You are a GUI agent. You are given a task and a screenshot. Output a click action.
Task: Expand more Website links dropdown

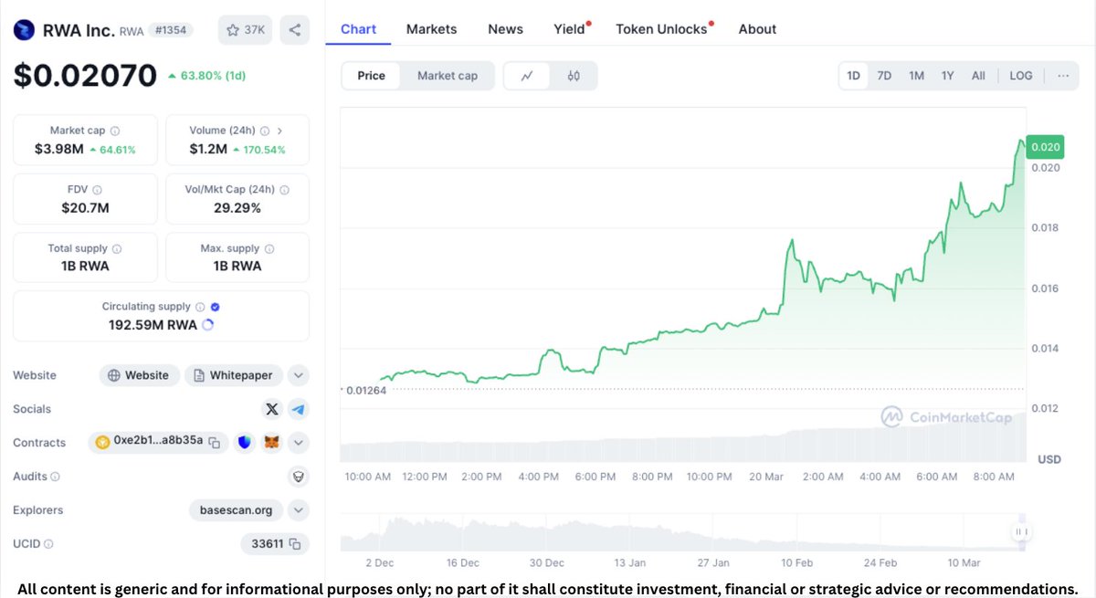click(x=299, y=375)
